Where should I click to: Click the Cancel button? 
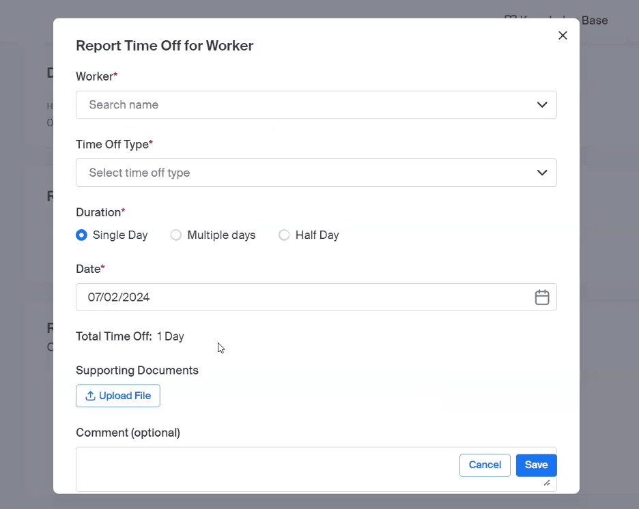pyautogui.click(x=485, y=465)
